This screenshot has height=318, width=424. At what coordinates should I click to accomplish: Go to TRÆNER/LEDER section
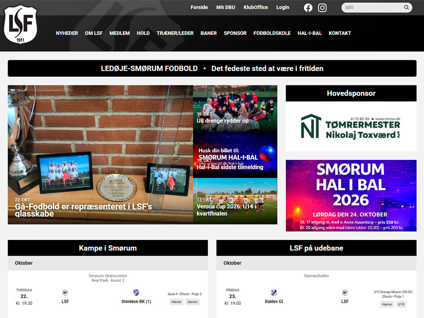pyautogui.click(x=175, y=33)
